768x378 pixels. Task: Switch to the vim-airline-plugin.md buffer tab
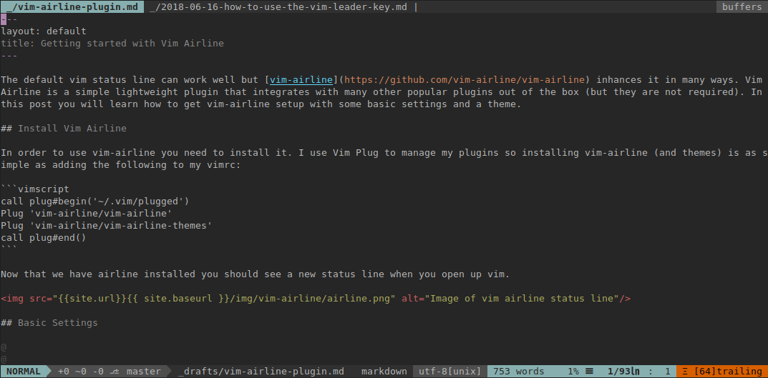(x=72, y=7)
